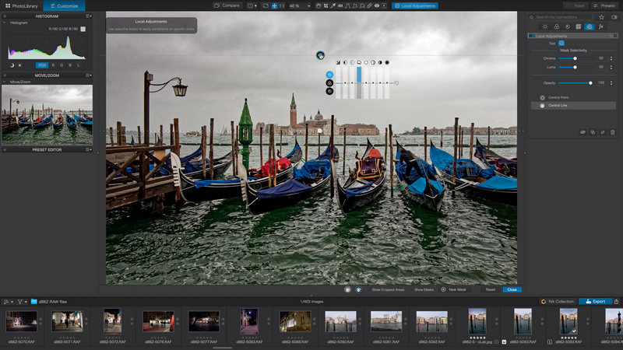Click the Local Adjustments Tool icon
623x350 pixels.
(561, 43)
